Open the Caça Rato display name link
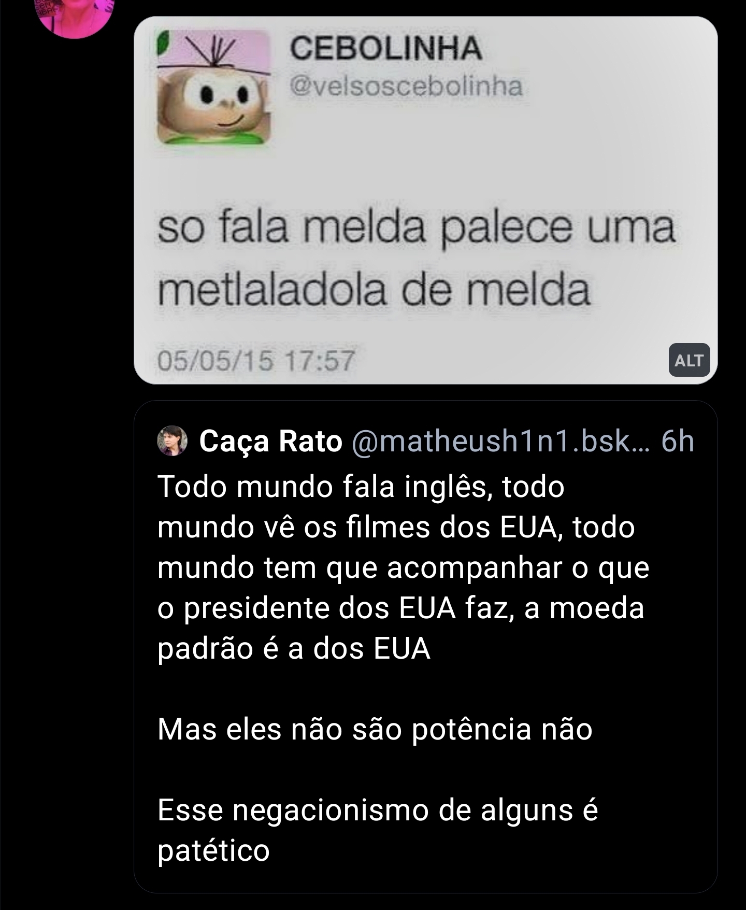Image resolution: width=746 pixels, height=910 pixels. [x=271, y=442]
